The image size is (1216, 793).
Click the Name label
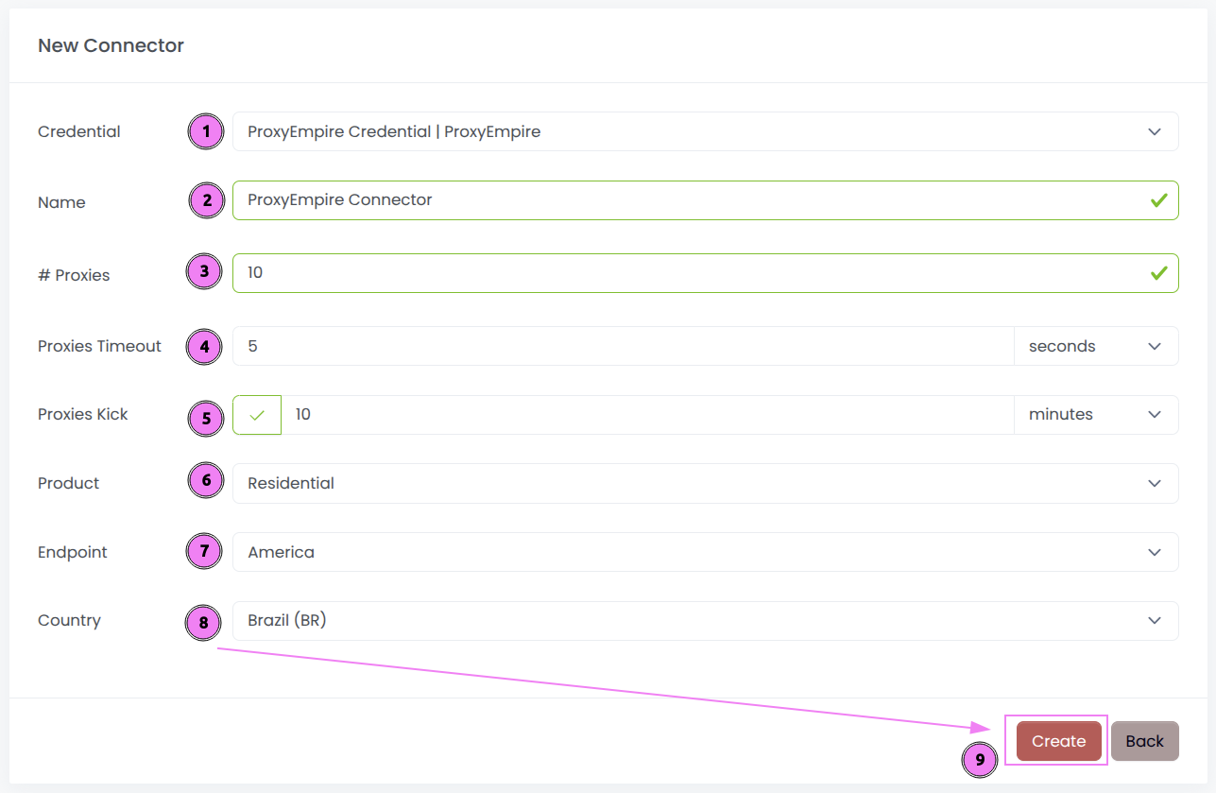[61, 202]
